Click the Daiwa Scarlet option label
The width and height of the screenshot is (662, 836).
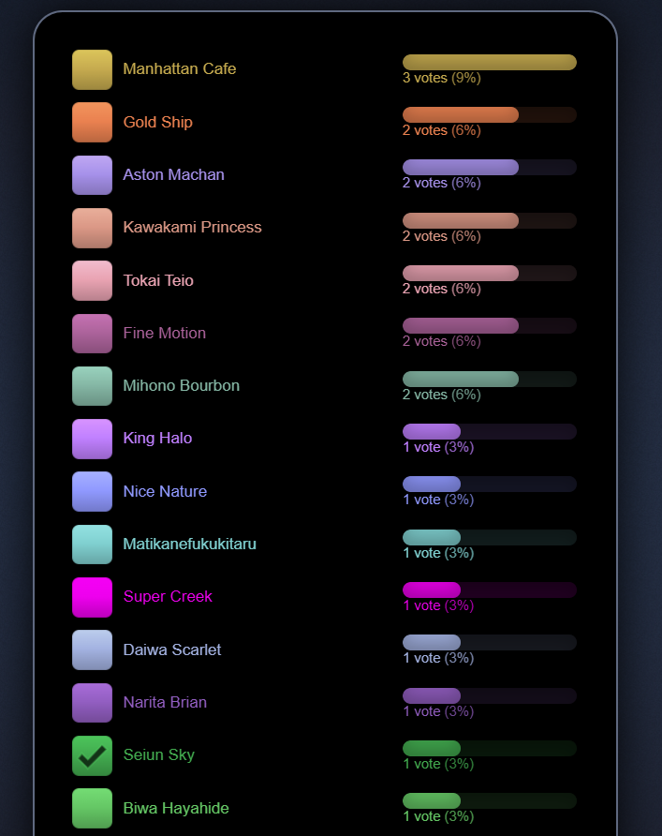click(172, 649)
